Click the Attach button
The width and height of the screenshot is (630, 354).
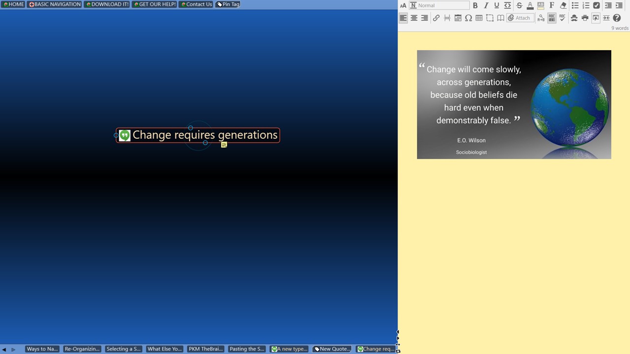pyautogui.click(x=520, y=18)
